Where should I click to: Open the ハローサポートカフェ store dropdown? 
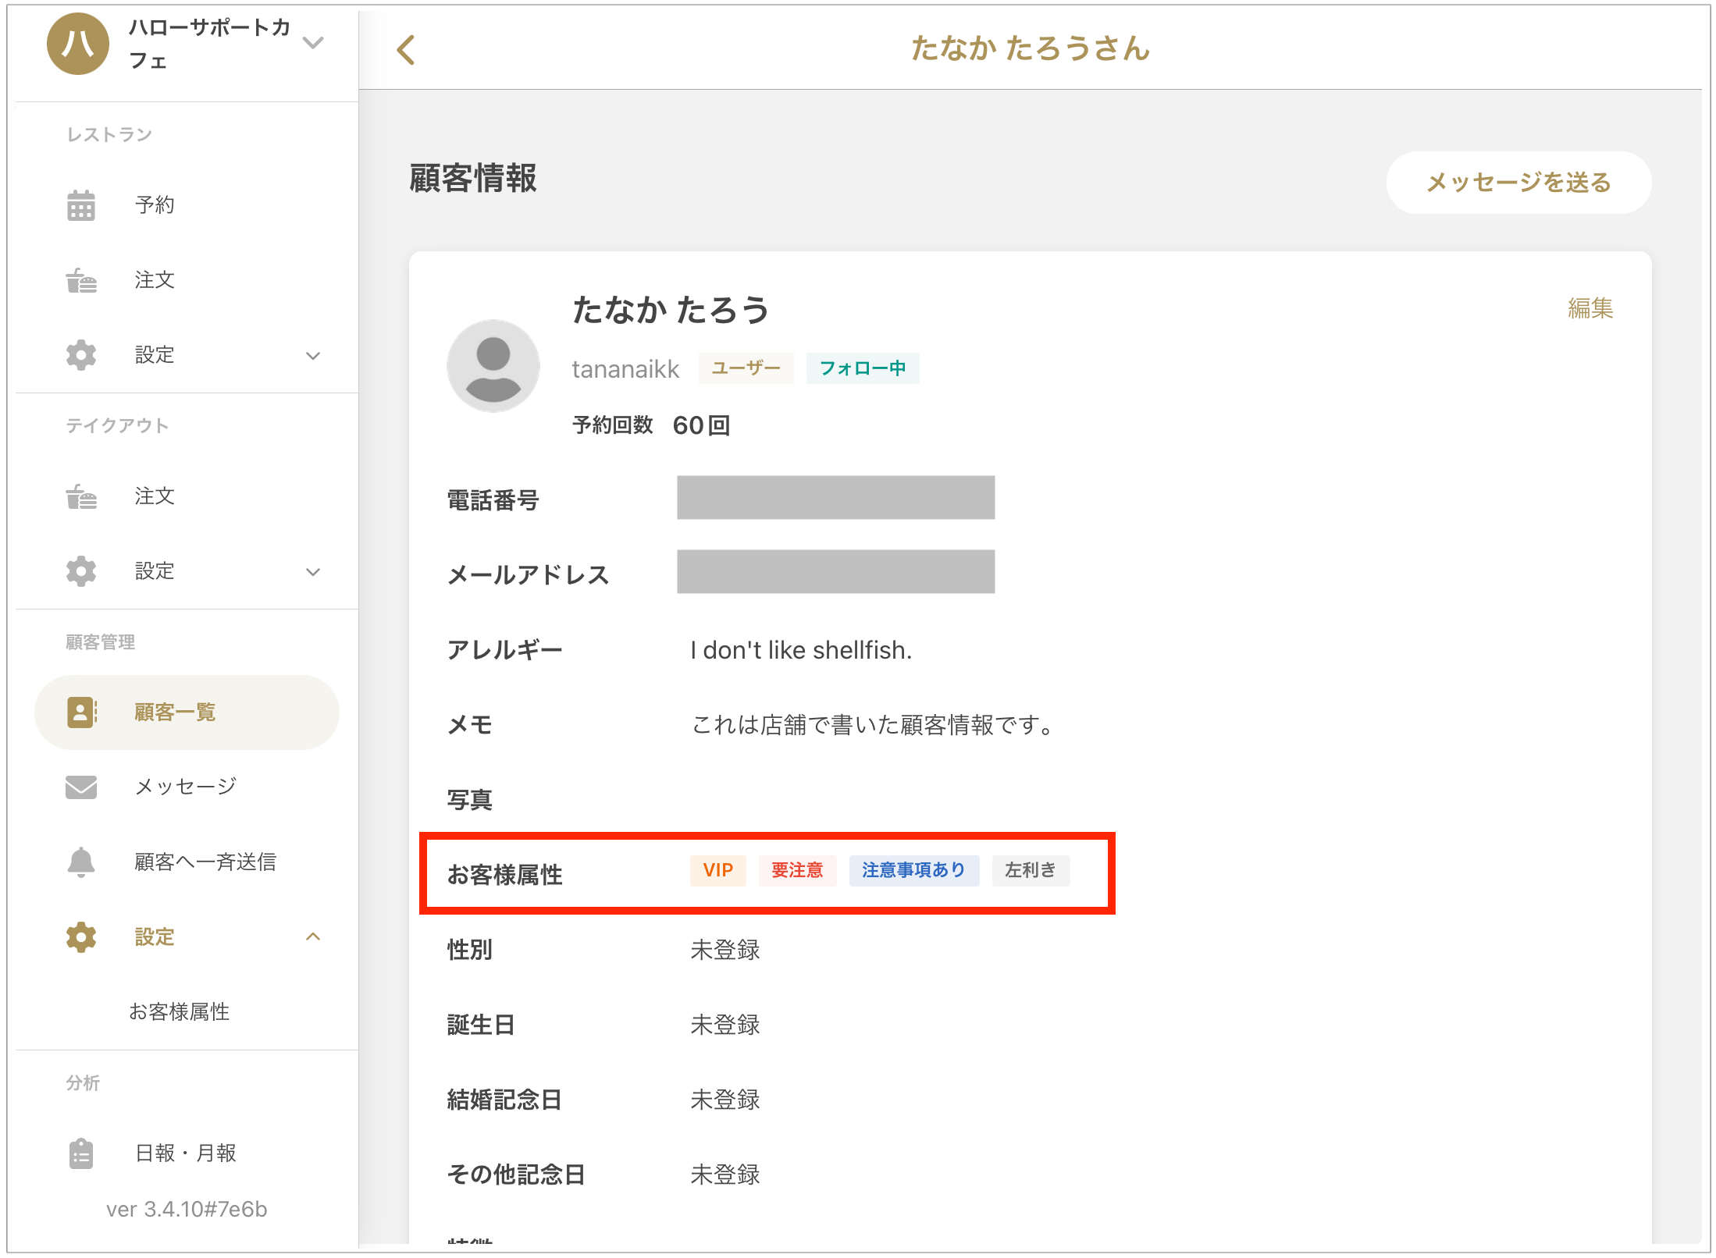(x=313, y=43)
